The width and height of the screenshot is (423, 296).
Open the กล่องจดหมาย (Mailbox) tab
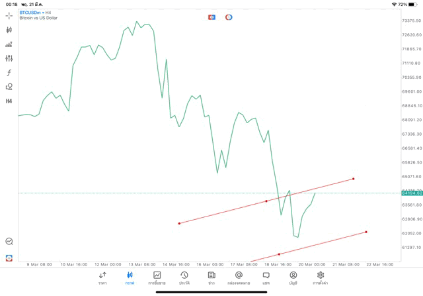(x=239, y=277)
